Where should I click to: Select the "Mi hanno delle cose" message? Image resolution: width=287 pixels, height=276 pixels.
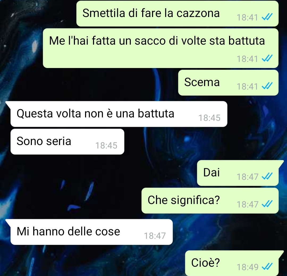91,232
